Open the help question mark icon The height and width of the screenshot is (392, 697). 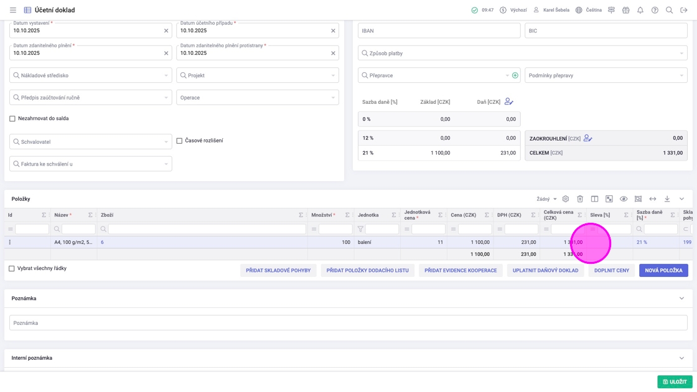[x=655, y=10]
